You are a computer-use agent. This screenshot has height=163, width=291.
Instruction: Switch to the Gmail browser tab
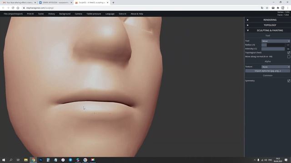[x=19, y=3]
